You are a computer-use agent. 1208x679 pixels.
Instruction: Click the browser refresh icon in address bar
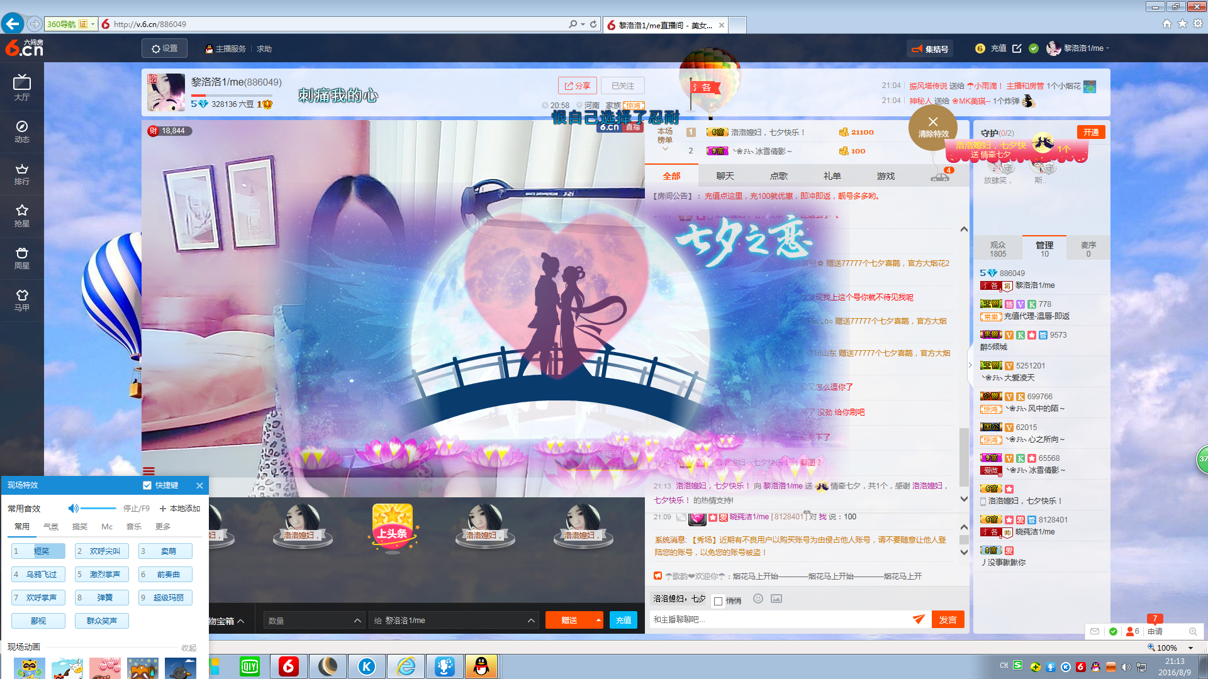pyautogui.click(x=593, y=24)
